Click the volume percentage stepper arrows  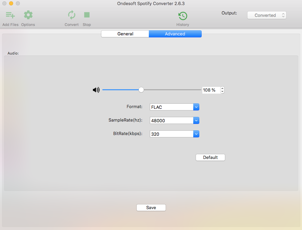click(x=222, y=90)
